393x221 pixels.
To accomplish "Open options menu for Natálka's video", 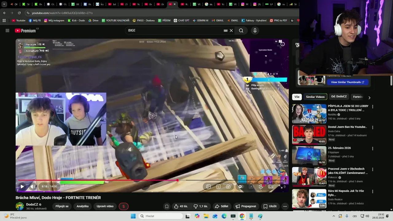I will 373,107.
